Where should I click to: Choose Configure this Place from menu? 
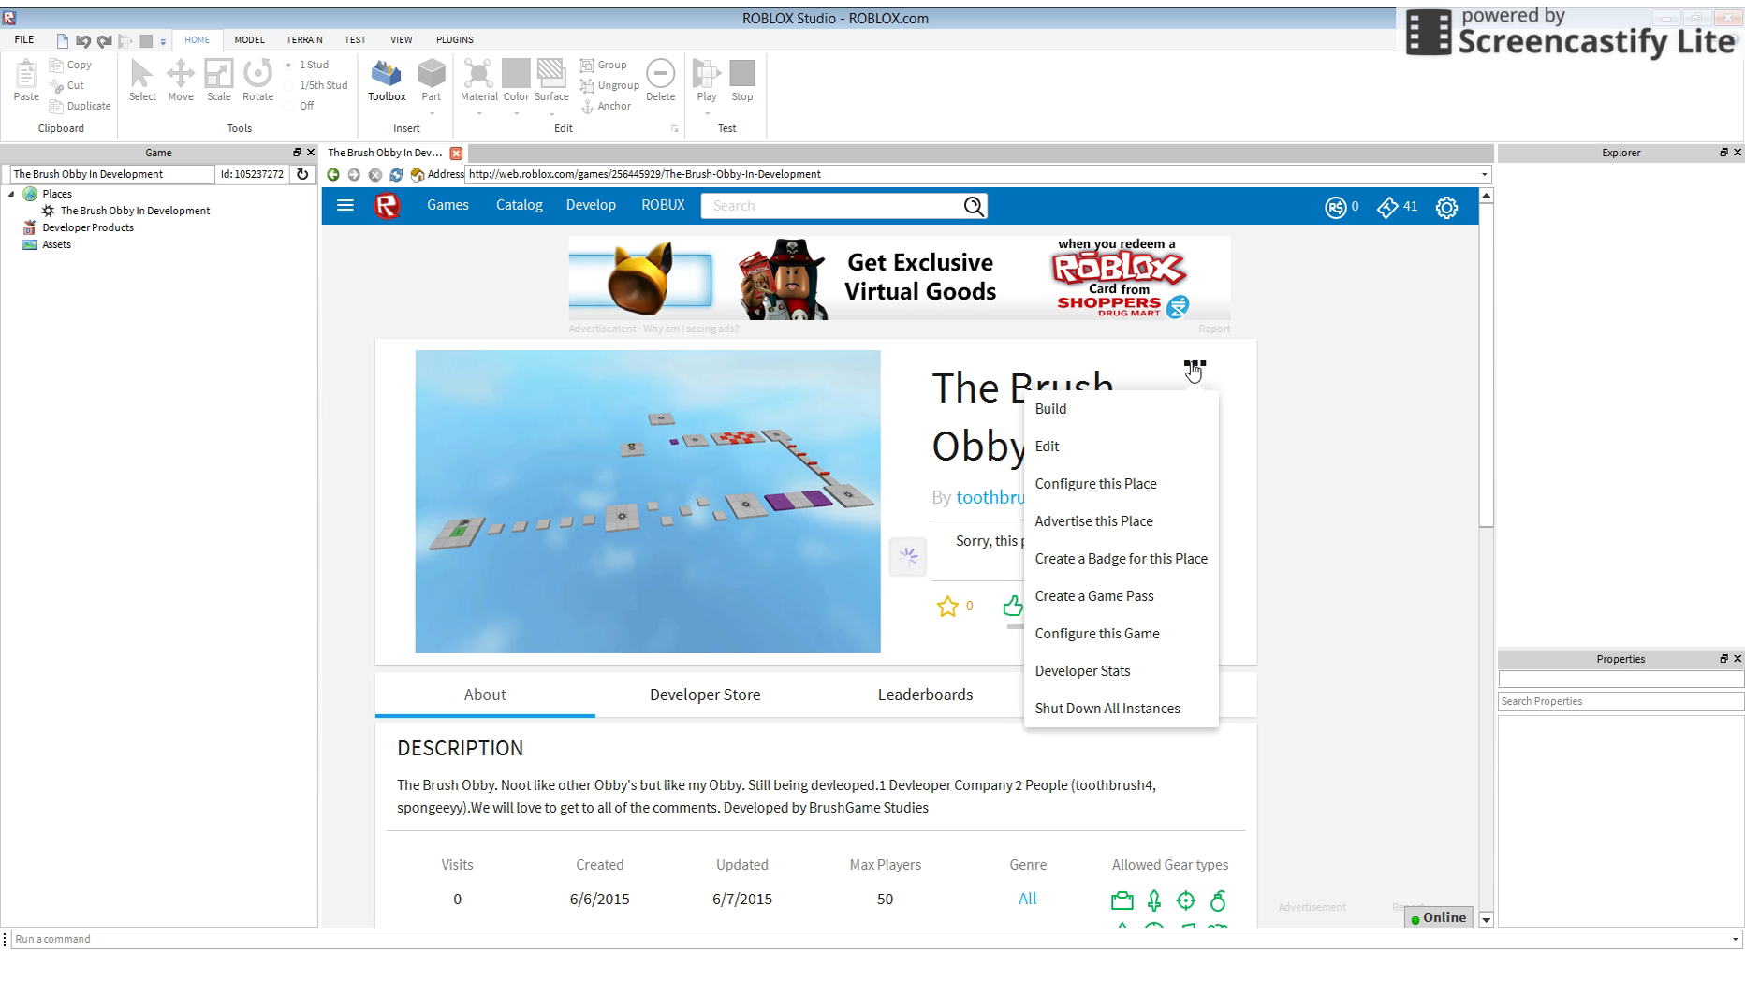pyautogui.click(x=1095, y=484)
